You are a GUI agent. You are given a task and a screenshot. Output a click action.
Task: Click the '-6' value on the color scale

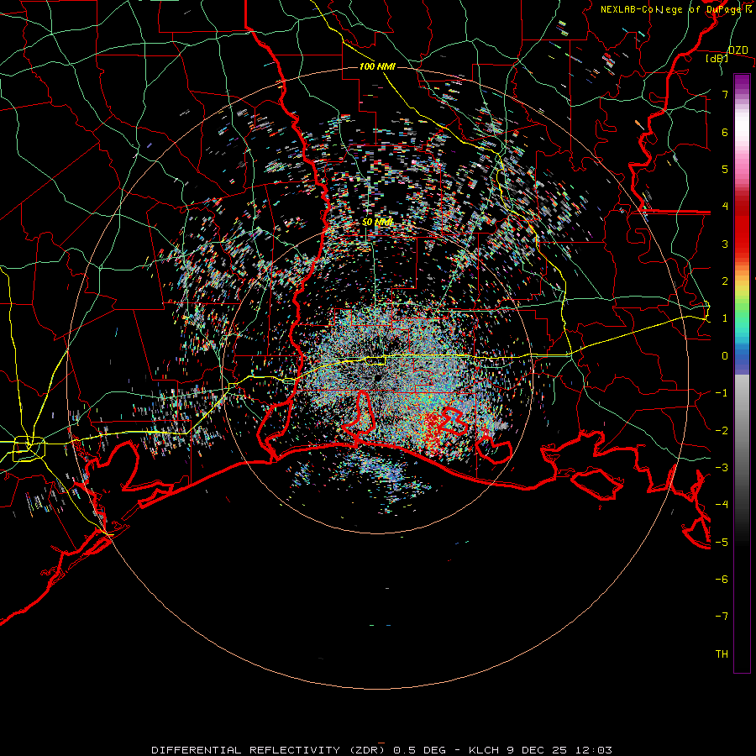pyautogui.click(x=722, y=580)
